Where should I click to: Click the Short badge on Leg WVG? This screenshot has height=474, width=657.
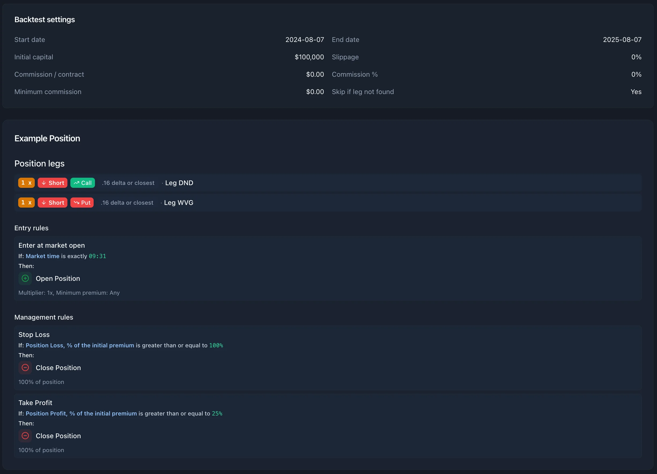coord(52,203)
